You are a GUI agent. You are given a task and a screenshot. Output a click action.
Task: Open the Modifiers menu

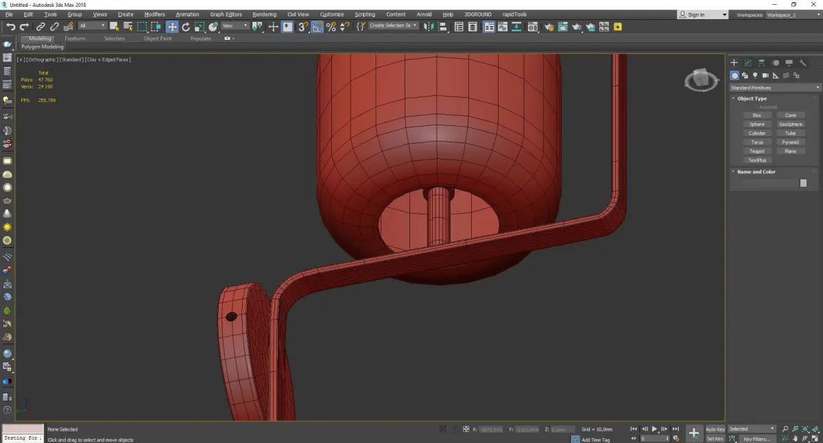[154, 14]
